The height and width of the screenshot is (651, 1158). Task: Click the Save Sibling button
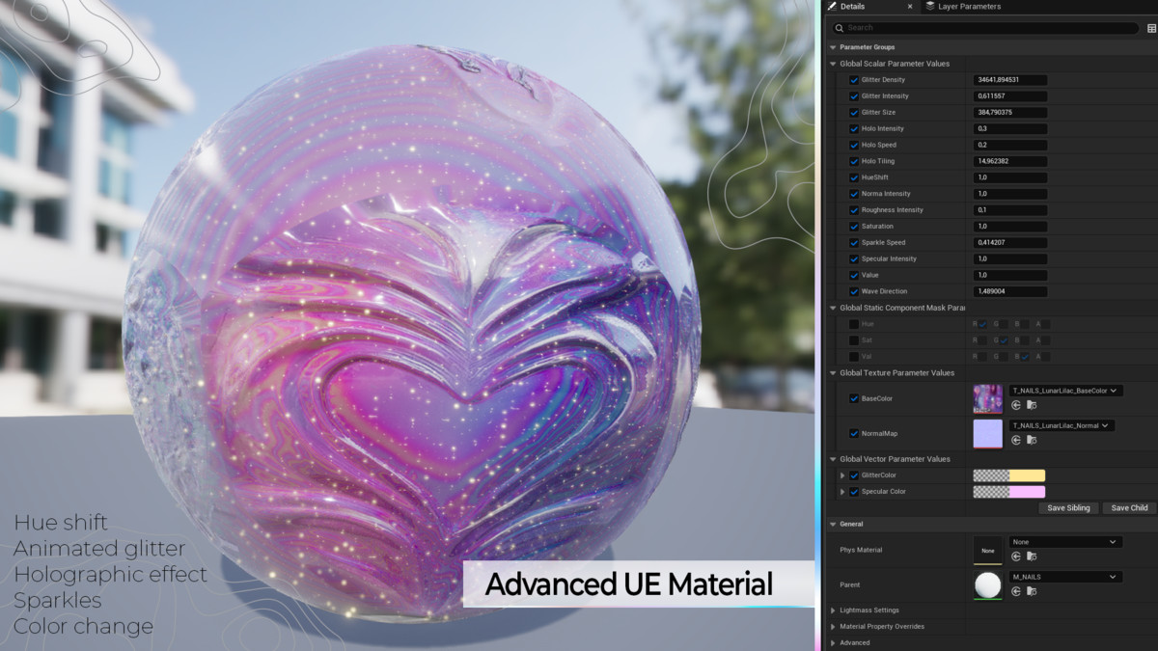pyautogui.click(x=1068, y=508)
